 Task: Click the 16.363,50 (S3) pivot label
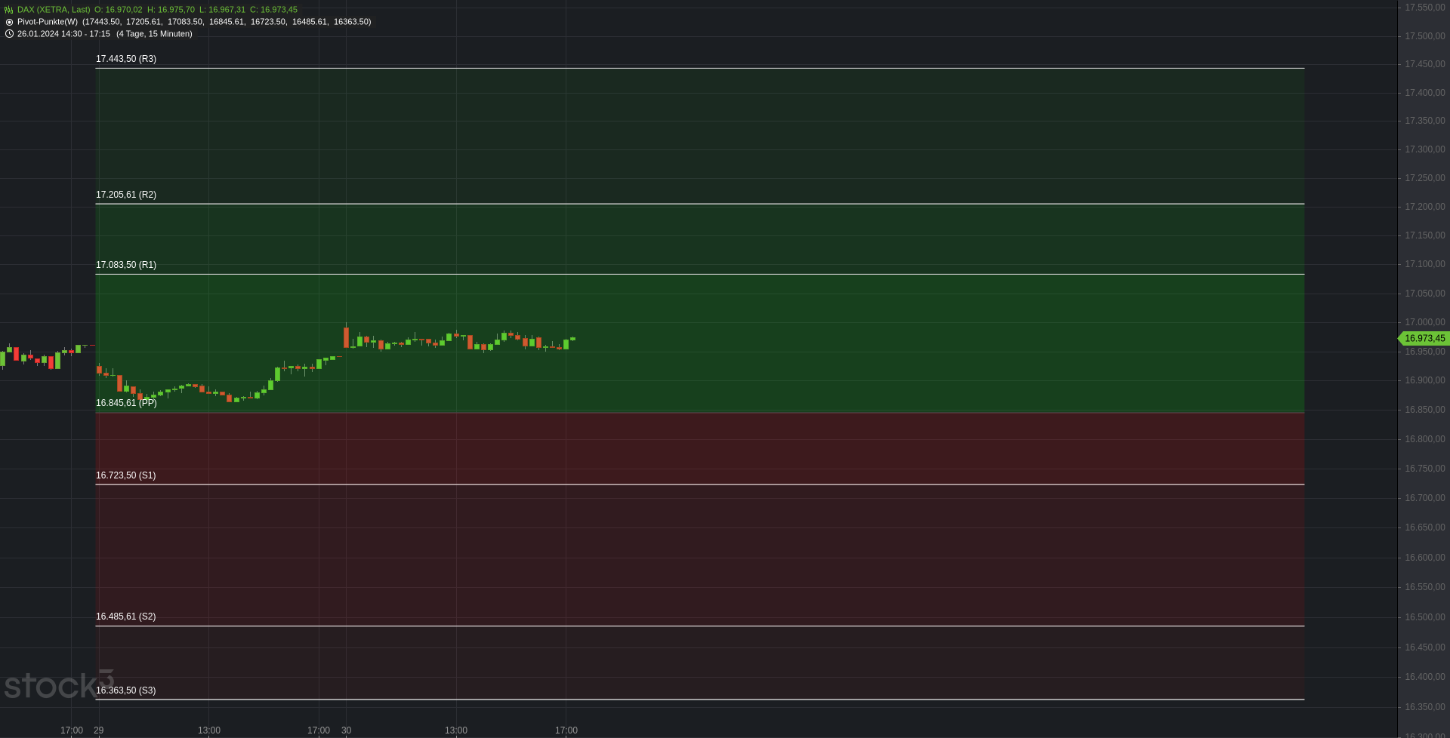pos(126,690)
